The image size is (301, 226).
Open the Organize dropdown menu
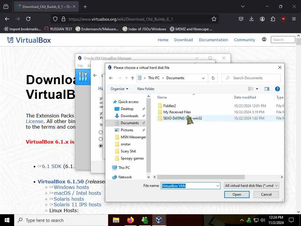pyautogui.click(x=119, y=89)
